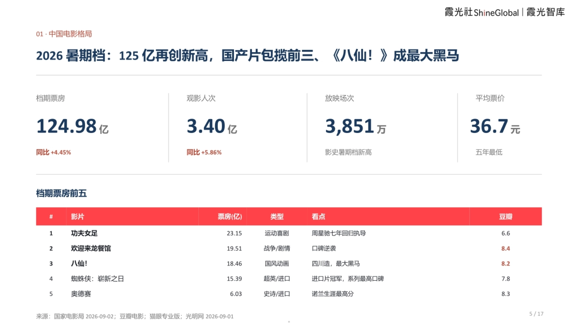578x325 pixels.
Task: Click the genre cell 国风动画
Action: [277, 263]
